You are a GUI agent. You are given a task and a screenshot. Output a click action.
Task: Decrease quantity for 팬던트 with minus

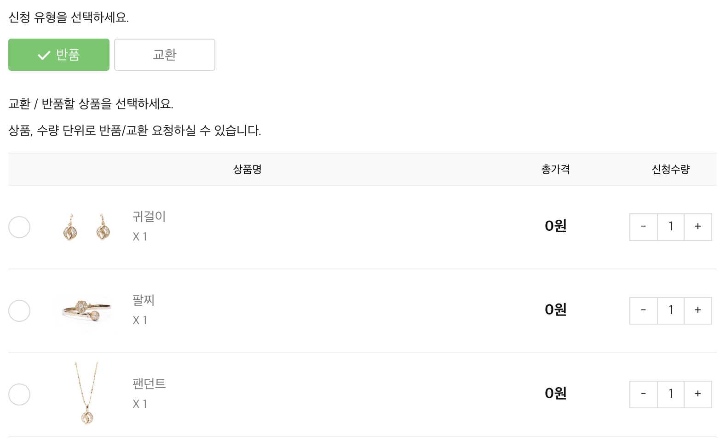(x=643, y=395)
